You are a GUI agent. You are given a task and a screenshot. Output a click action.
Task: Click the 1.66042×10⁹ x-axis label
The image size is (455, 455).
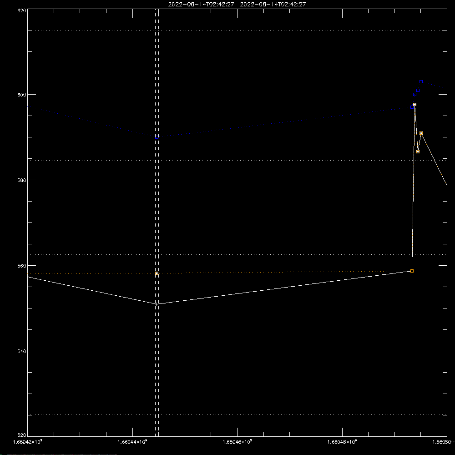tap(28, 442)
